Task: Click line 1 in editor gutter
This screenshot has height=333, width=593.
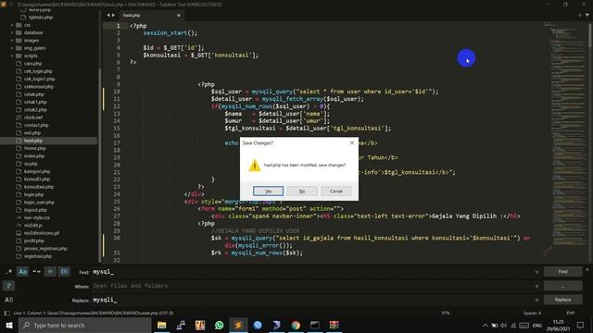Action: click(118, 26)
